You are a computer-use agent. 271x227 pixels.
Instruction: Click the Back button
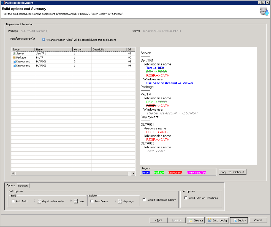(158, 220)
